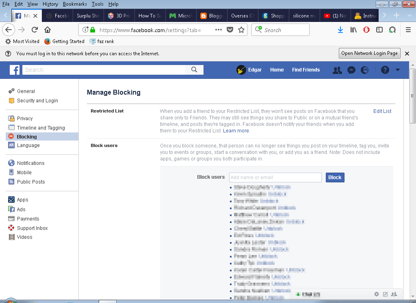Open the Bookmarks menu
Viewport: 416px width, 303px height.
(x=75, y=4)
